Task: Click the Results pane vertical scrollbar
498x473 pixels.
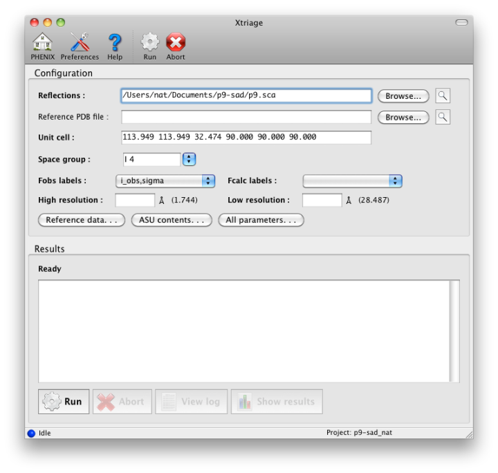Action: pyautogui.click(x=454, y=331)
